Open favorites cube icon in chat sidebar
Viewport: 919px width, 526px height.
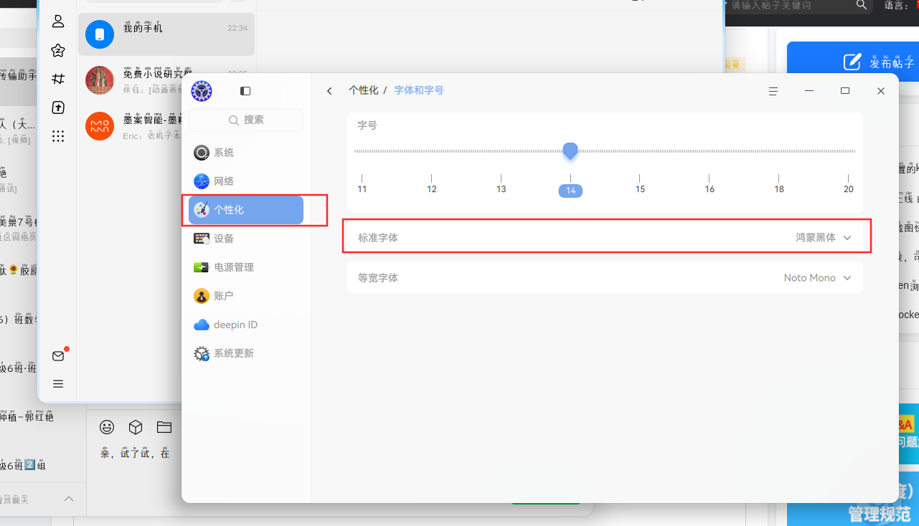click(x=58, y=50)
